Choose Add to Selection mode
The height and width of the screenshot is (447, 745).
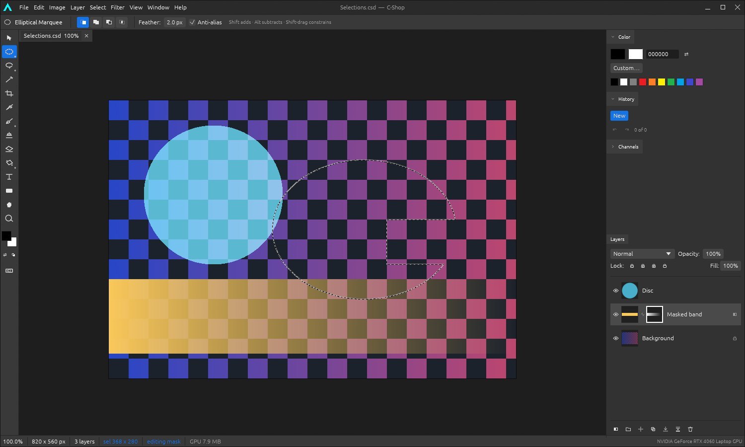click(x=96, y=22)
